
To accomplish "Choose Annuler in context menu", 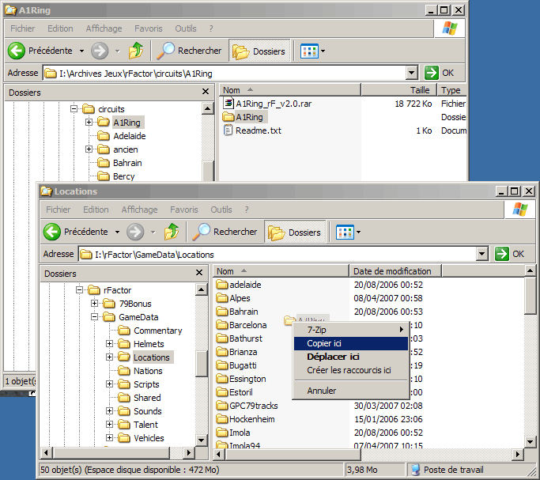I will pyautogui.click(x=350, y=391).
